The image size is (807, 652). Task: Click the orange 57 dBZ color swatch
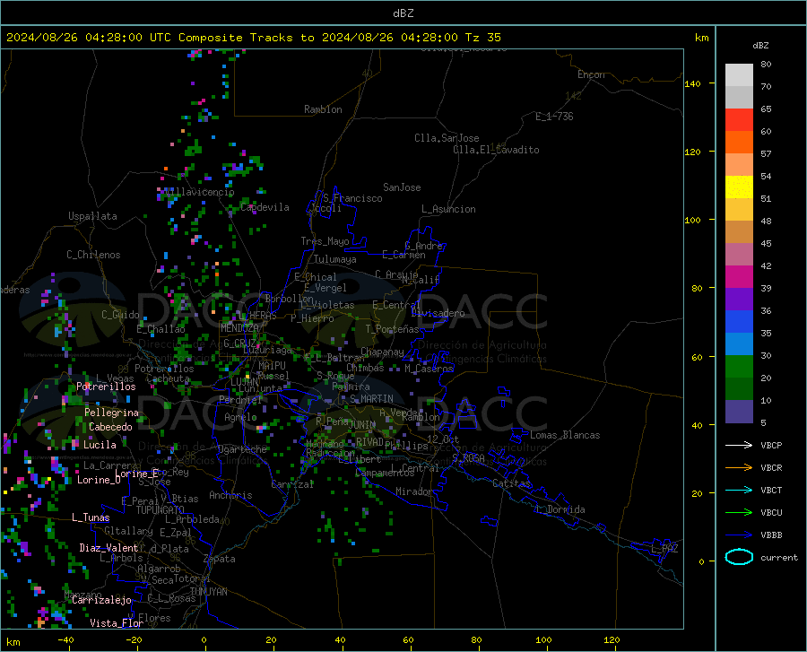tap(739, 143)
